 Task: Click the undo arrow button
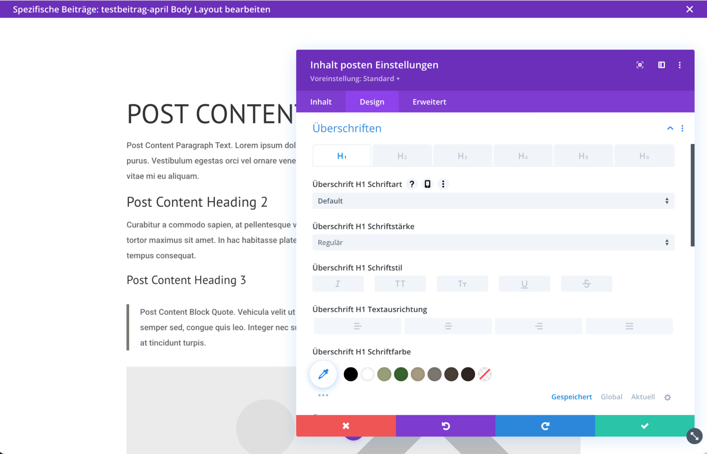pyautogui.click(x=445, y=426)
